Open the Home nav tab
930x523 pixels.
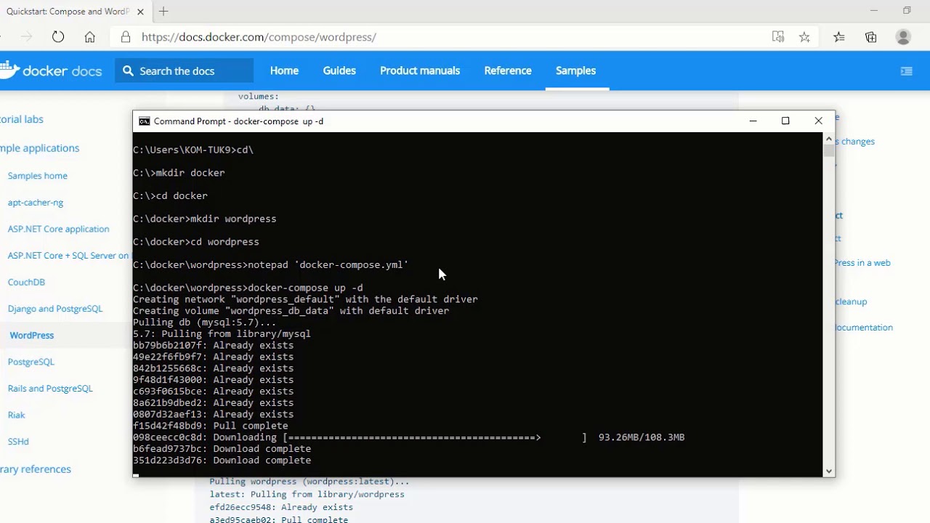pos(284,70)
